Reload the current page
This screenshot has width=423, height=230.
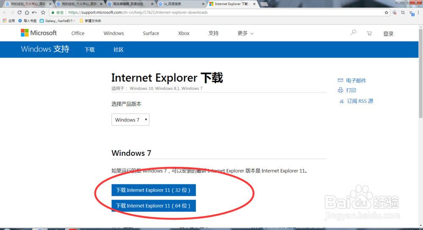click(x=19, y=12)
